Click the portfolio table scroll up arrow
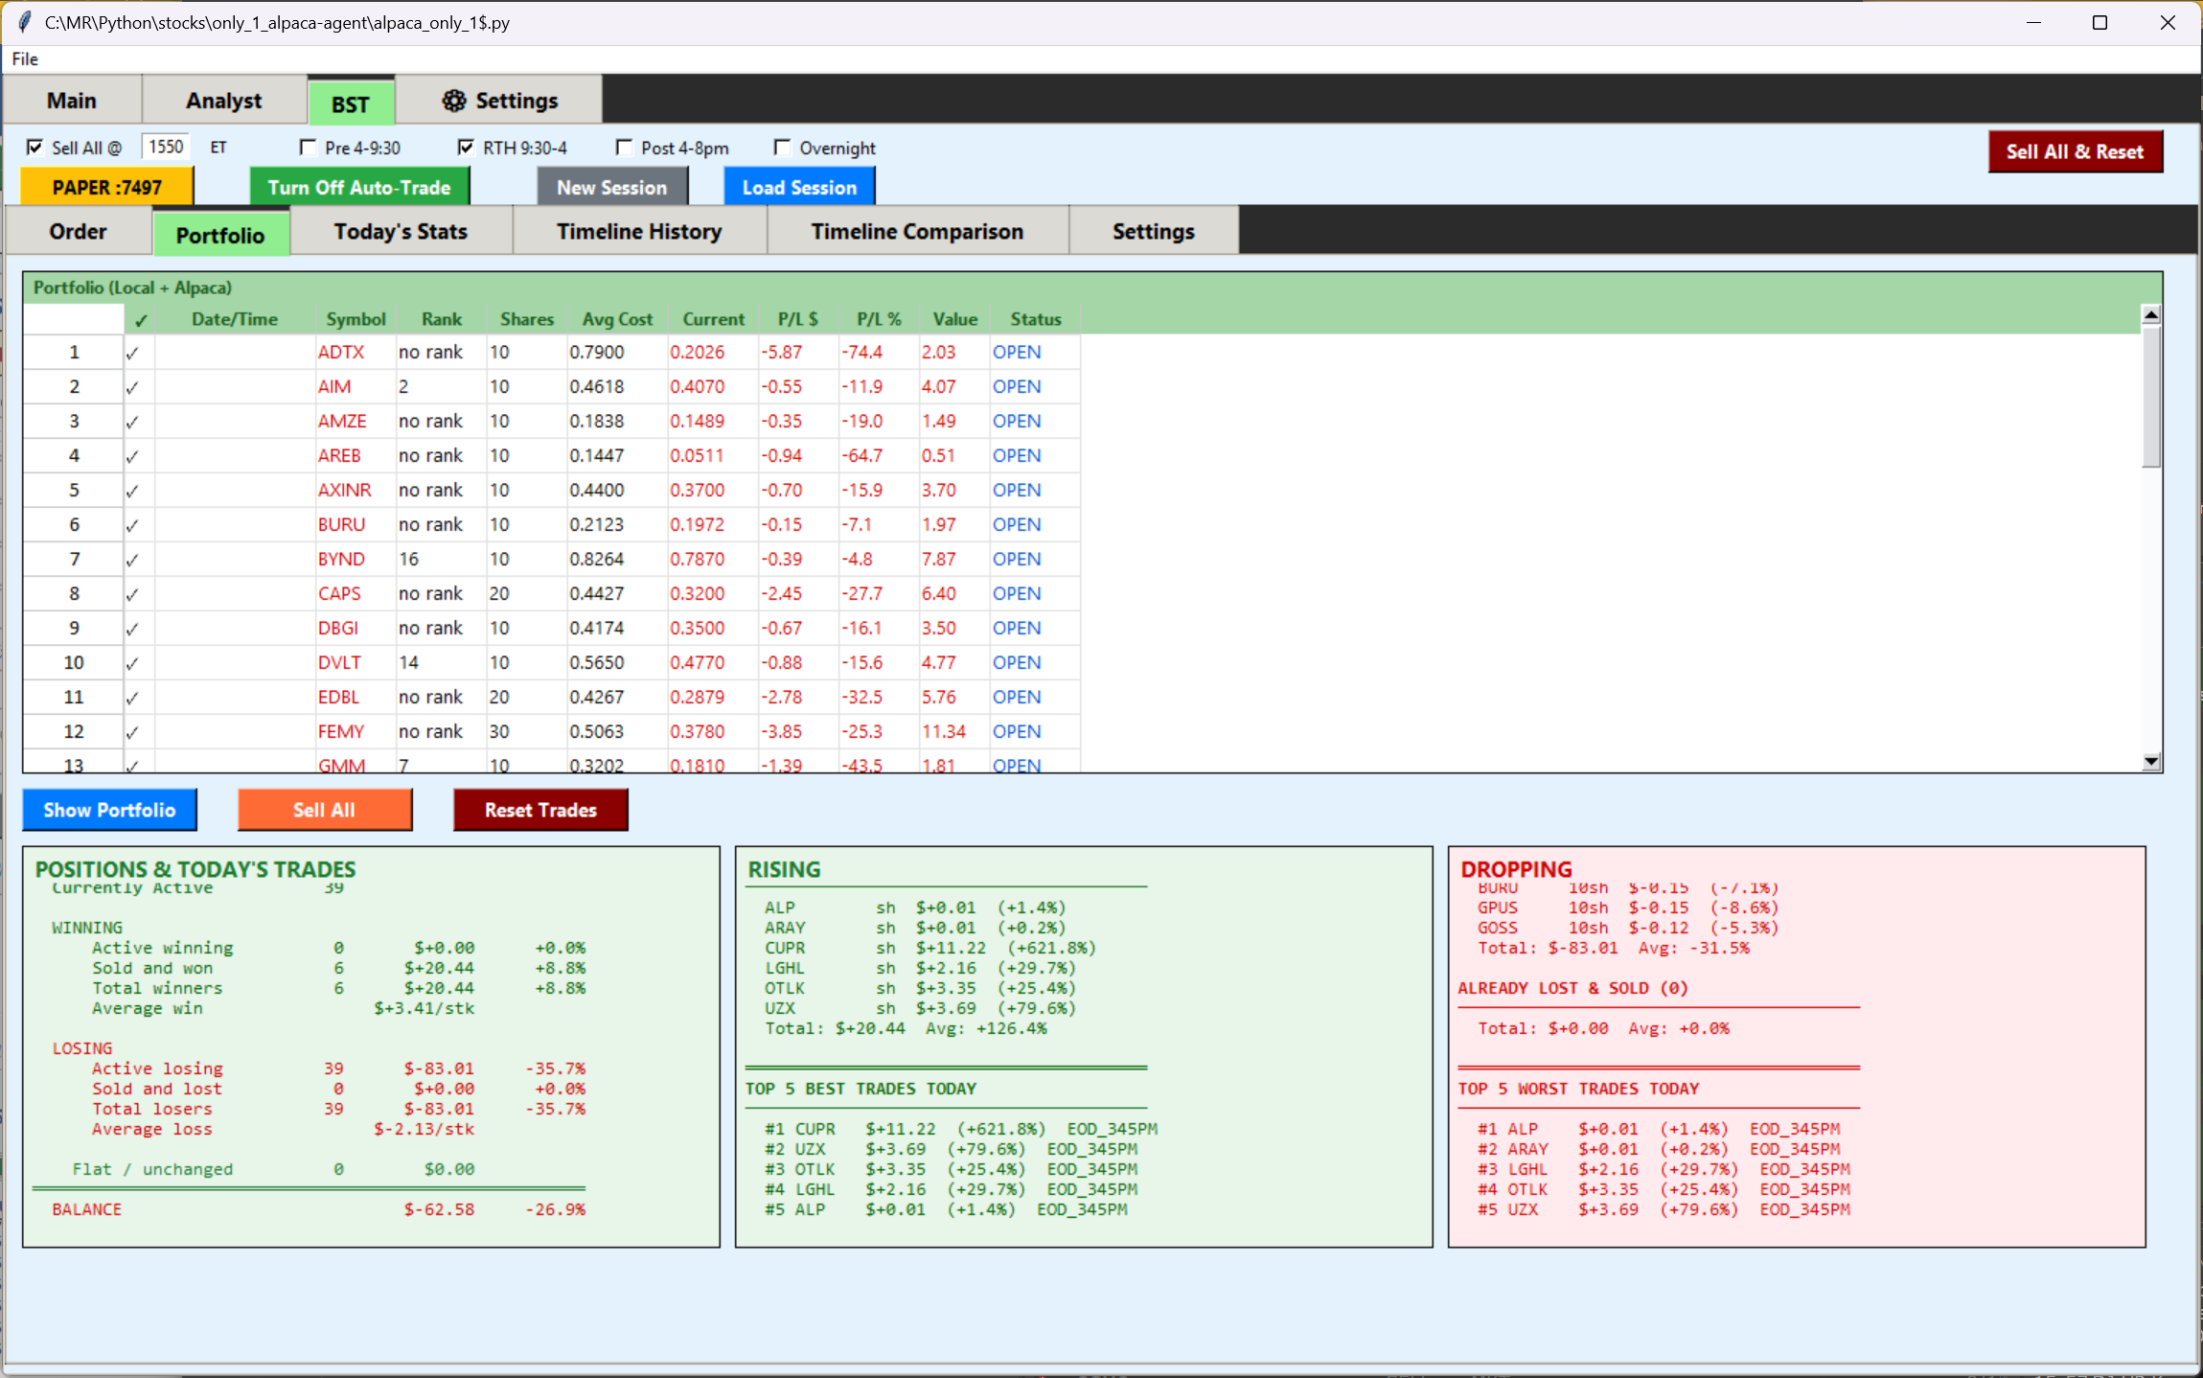 click(2151, 314)
